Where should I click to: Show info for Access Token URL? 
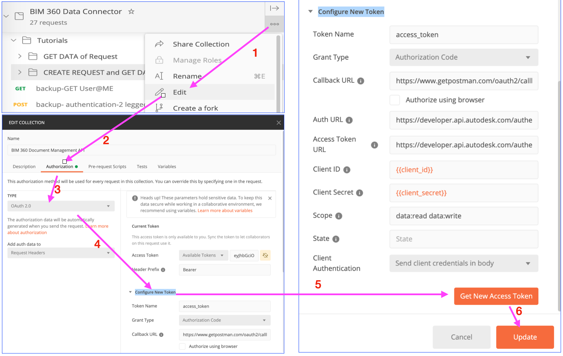[x=374, y=145]
